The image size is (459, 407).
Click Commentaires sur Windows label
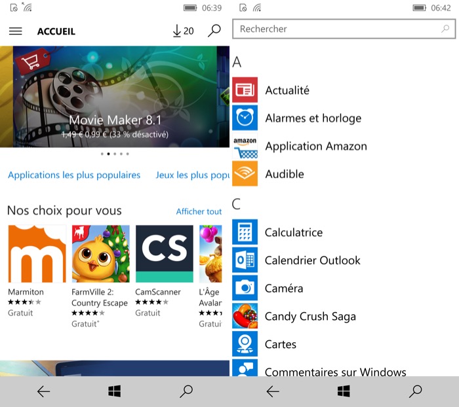pos(336,372)
